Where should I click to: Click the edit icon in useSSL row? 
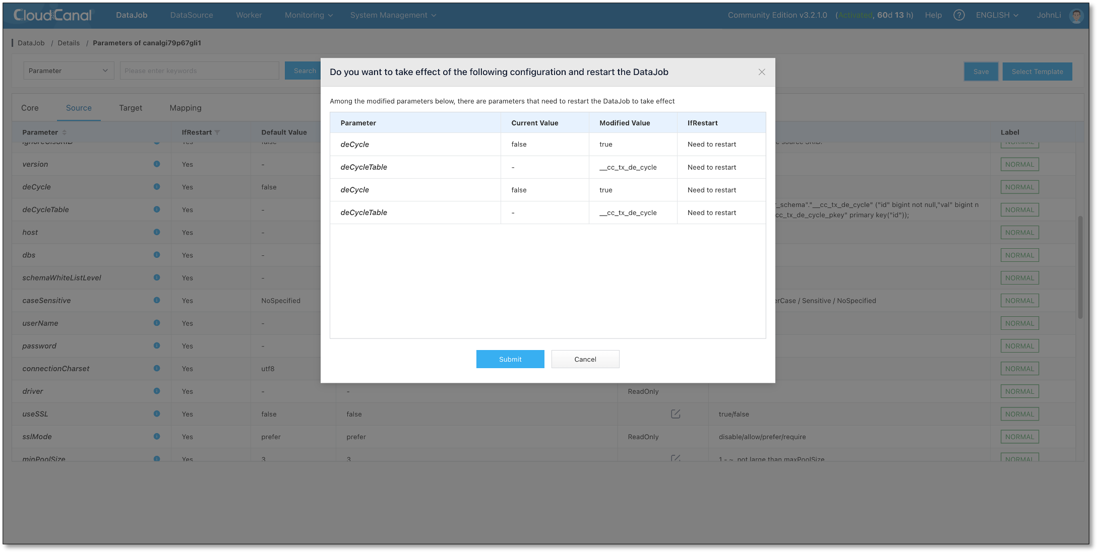[x=676, y=414]
